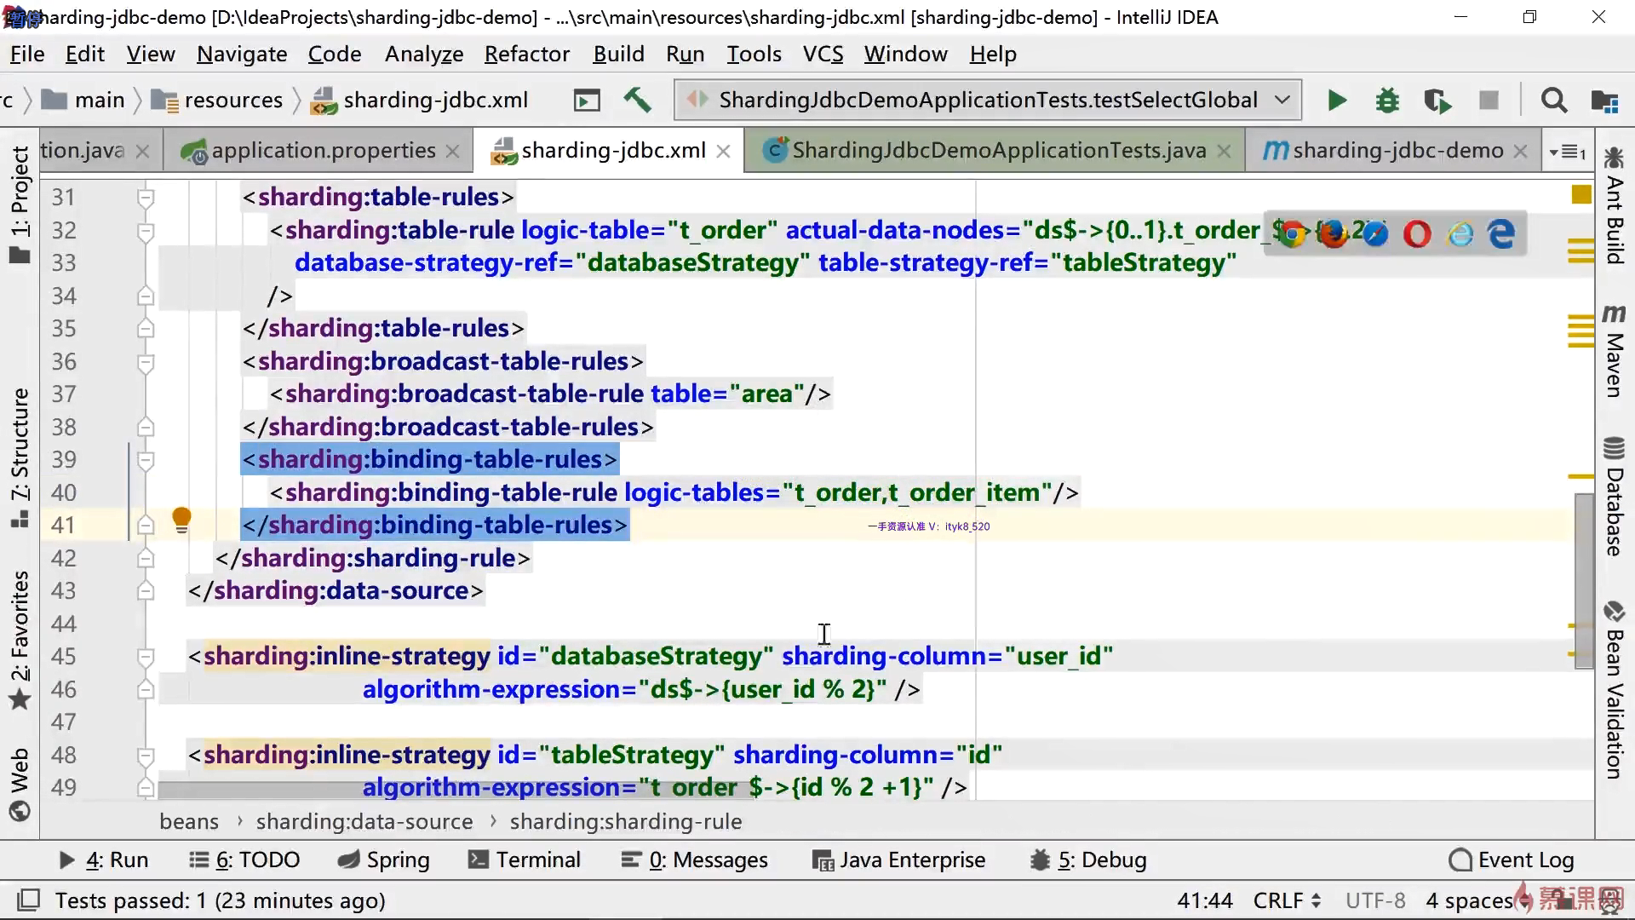The height and width of the screenshot is (920, 1635).
Task: Open in Chrome browser icon
Action: coord(1292,233)
